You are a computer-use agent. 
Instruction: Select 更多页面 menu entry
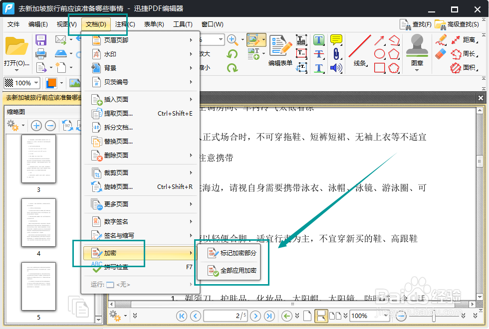pos(141,204)
